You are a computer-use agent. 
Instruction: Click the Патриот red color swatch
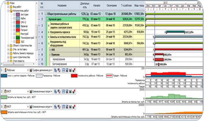pyautogui.click(x=18, y=30)
